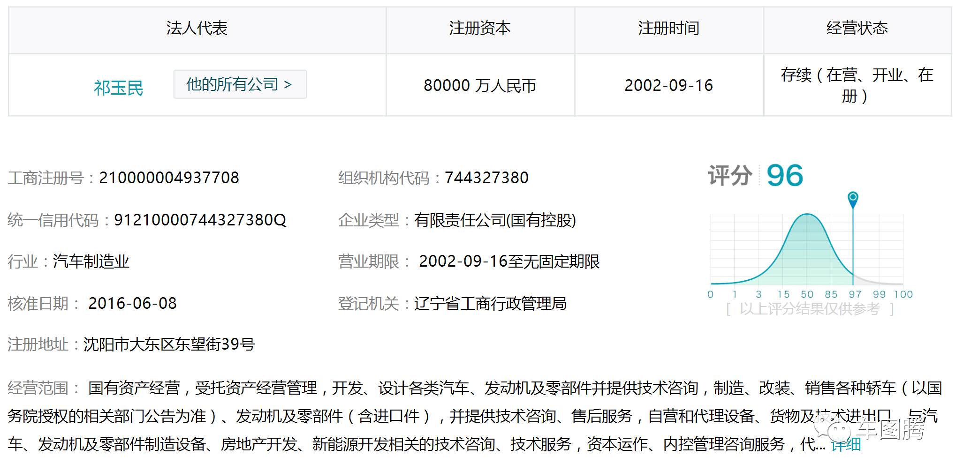
Task: Click the status cell 存续（在营、开业、在册）
Action: point(857,85)
